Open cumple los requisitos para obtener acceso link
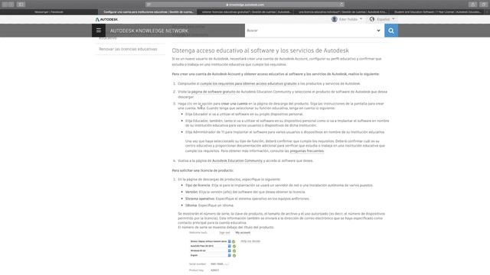Viewport: 490px width, 275px height. pyautogui.click(x=248, y=84)
